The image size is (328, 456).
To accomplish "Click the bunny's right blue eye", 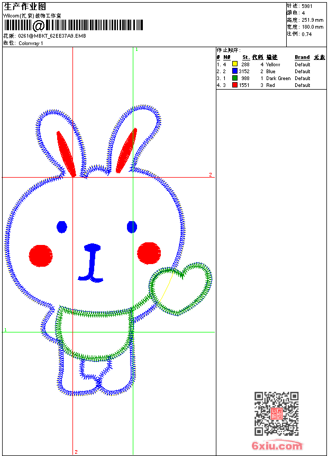I will (x=132, y=227).
